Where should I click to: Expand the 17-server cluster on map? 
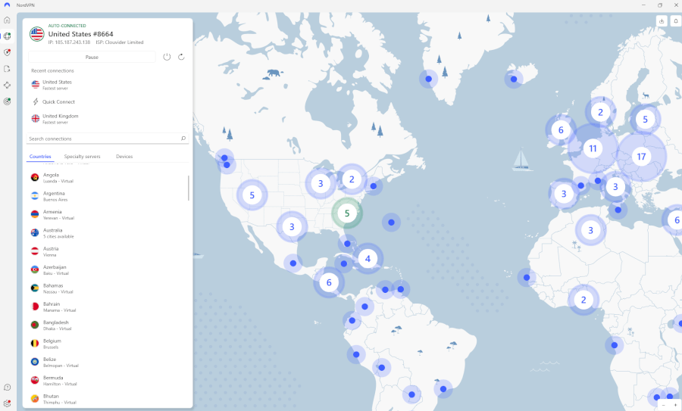point(641,157)
